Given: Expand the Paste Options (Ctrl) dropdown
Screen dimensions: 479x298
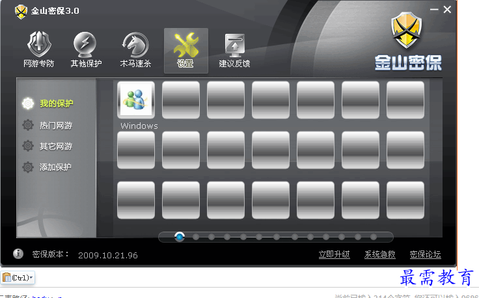Looking at the screenshot, I should tap(18, 278).
